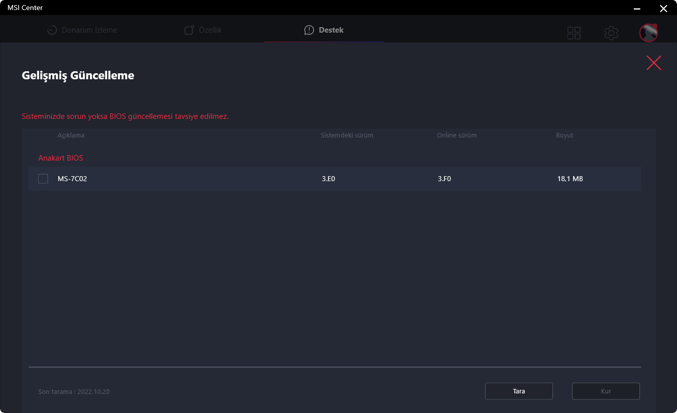Click the Anakart BIOS category heading
The height and width of the screenshot is (413, 677).
point(61,158)
